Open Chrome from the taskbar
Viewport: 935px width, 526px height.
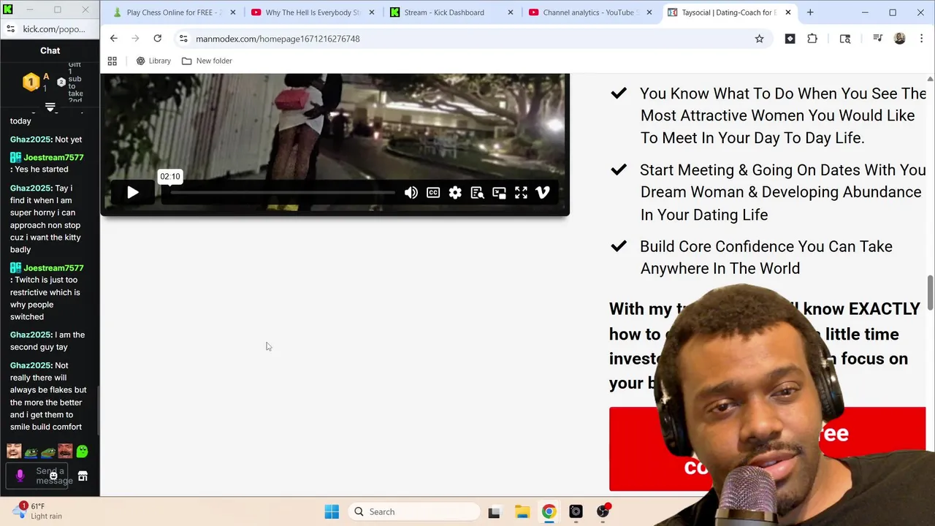(549, 511)
